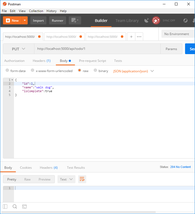This screenshot has height=214, width=195.
Task: Maximize the Postman window
Action: pos(176,4)
